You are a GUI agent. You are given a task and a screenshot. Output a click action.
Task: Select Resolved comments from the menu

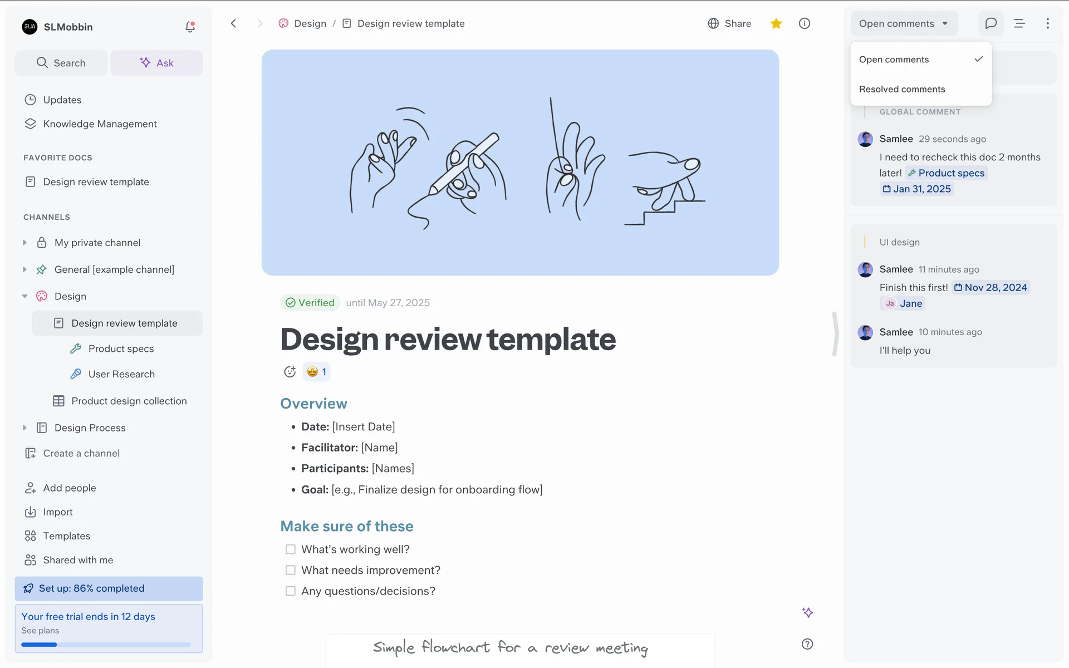(x=902, y=89)
